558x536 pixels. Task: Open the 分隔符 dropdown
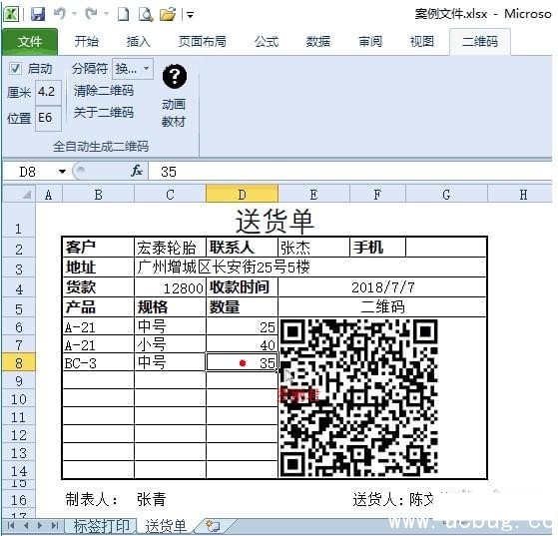(133, 68)
